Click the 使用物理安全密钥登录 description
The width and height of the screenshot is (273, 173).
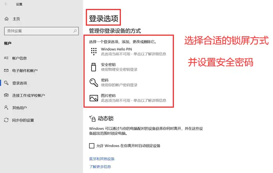pos(119,70)
